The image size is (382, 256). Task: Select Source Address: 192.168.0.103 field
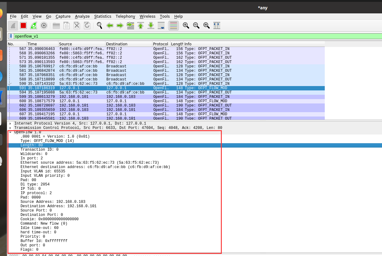coord(53,202)
